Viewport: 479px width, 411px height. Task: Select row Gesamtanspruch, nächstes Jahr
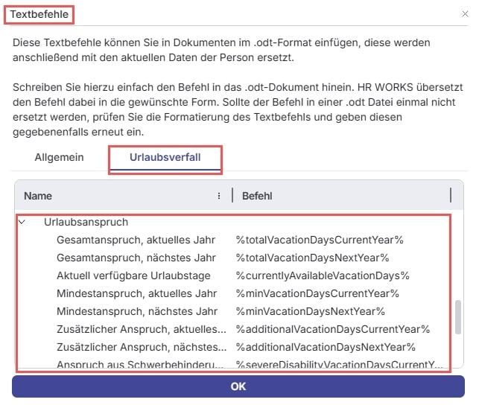pyautogui.click(x=135, y=258)
